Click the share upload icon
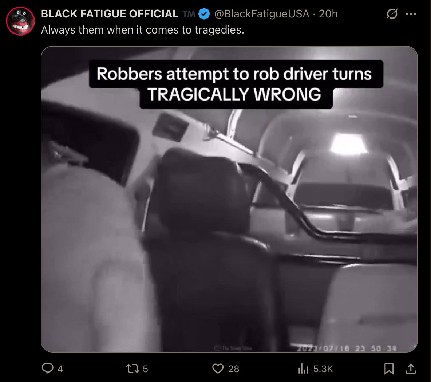The image size is (431, 382). tap(411, 369)
